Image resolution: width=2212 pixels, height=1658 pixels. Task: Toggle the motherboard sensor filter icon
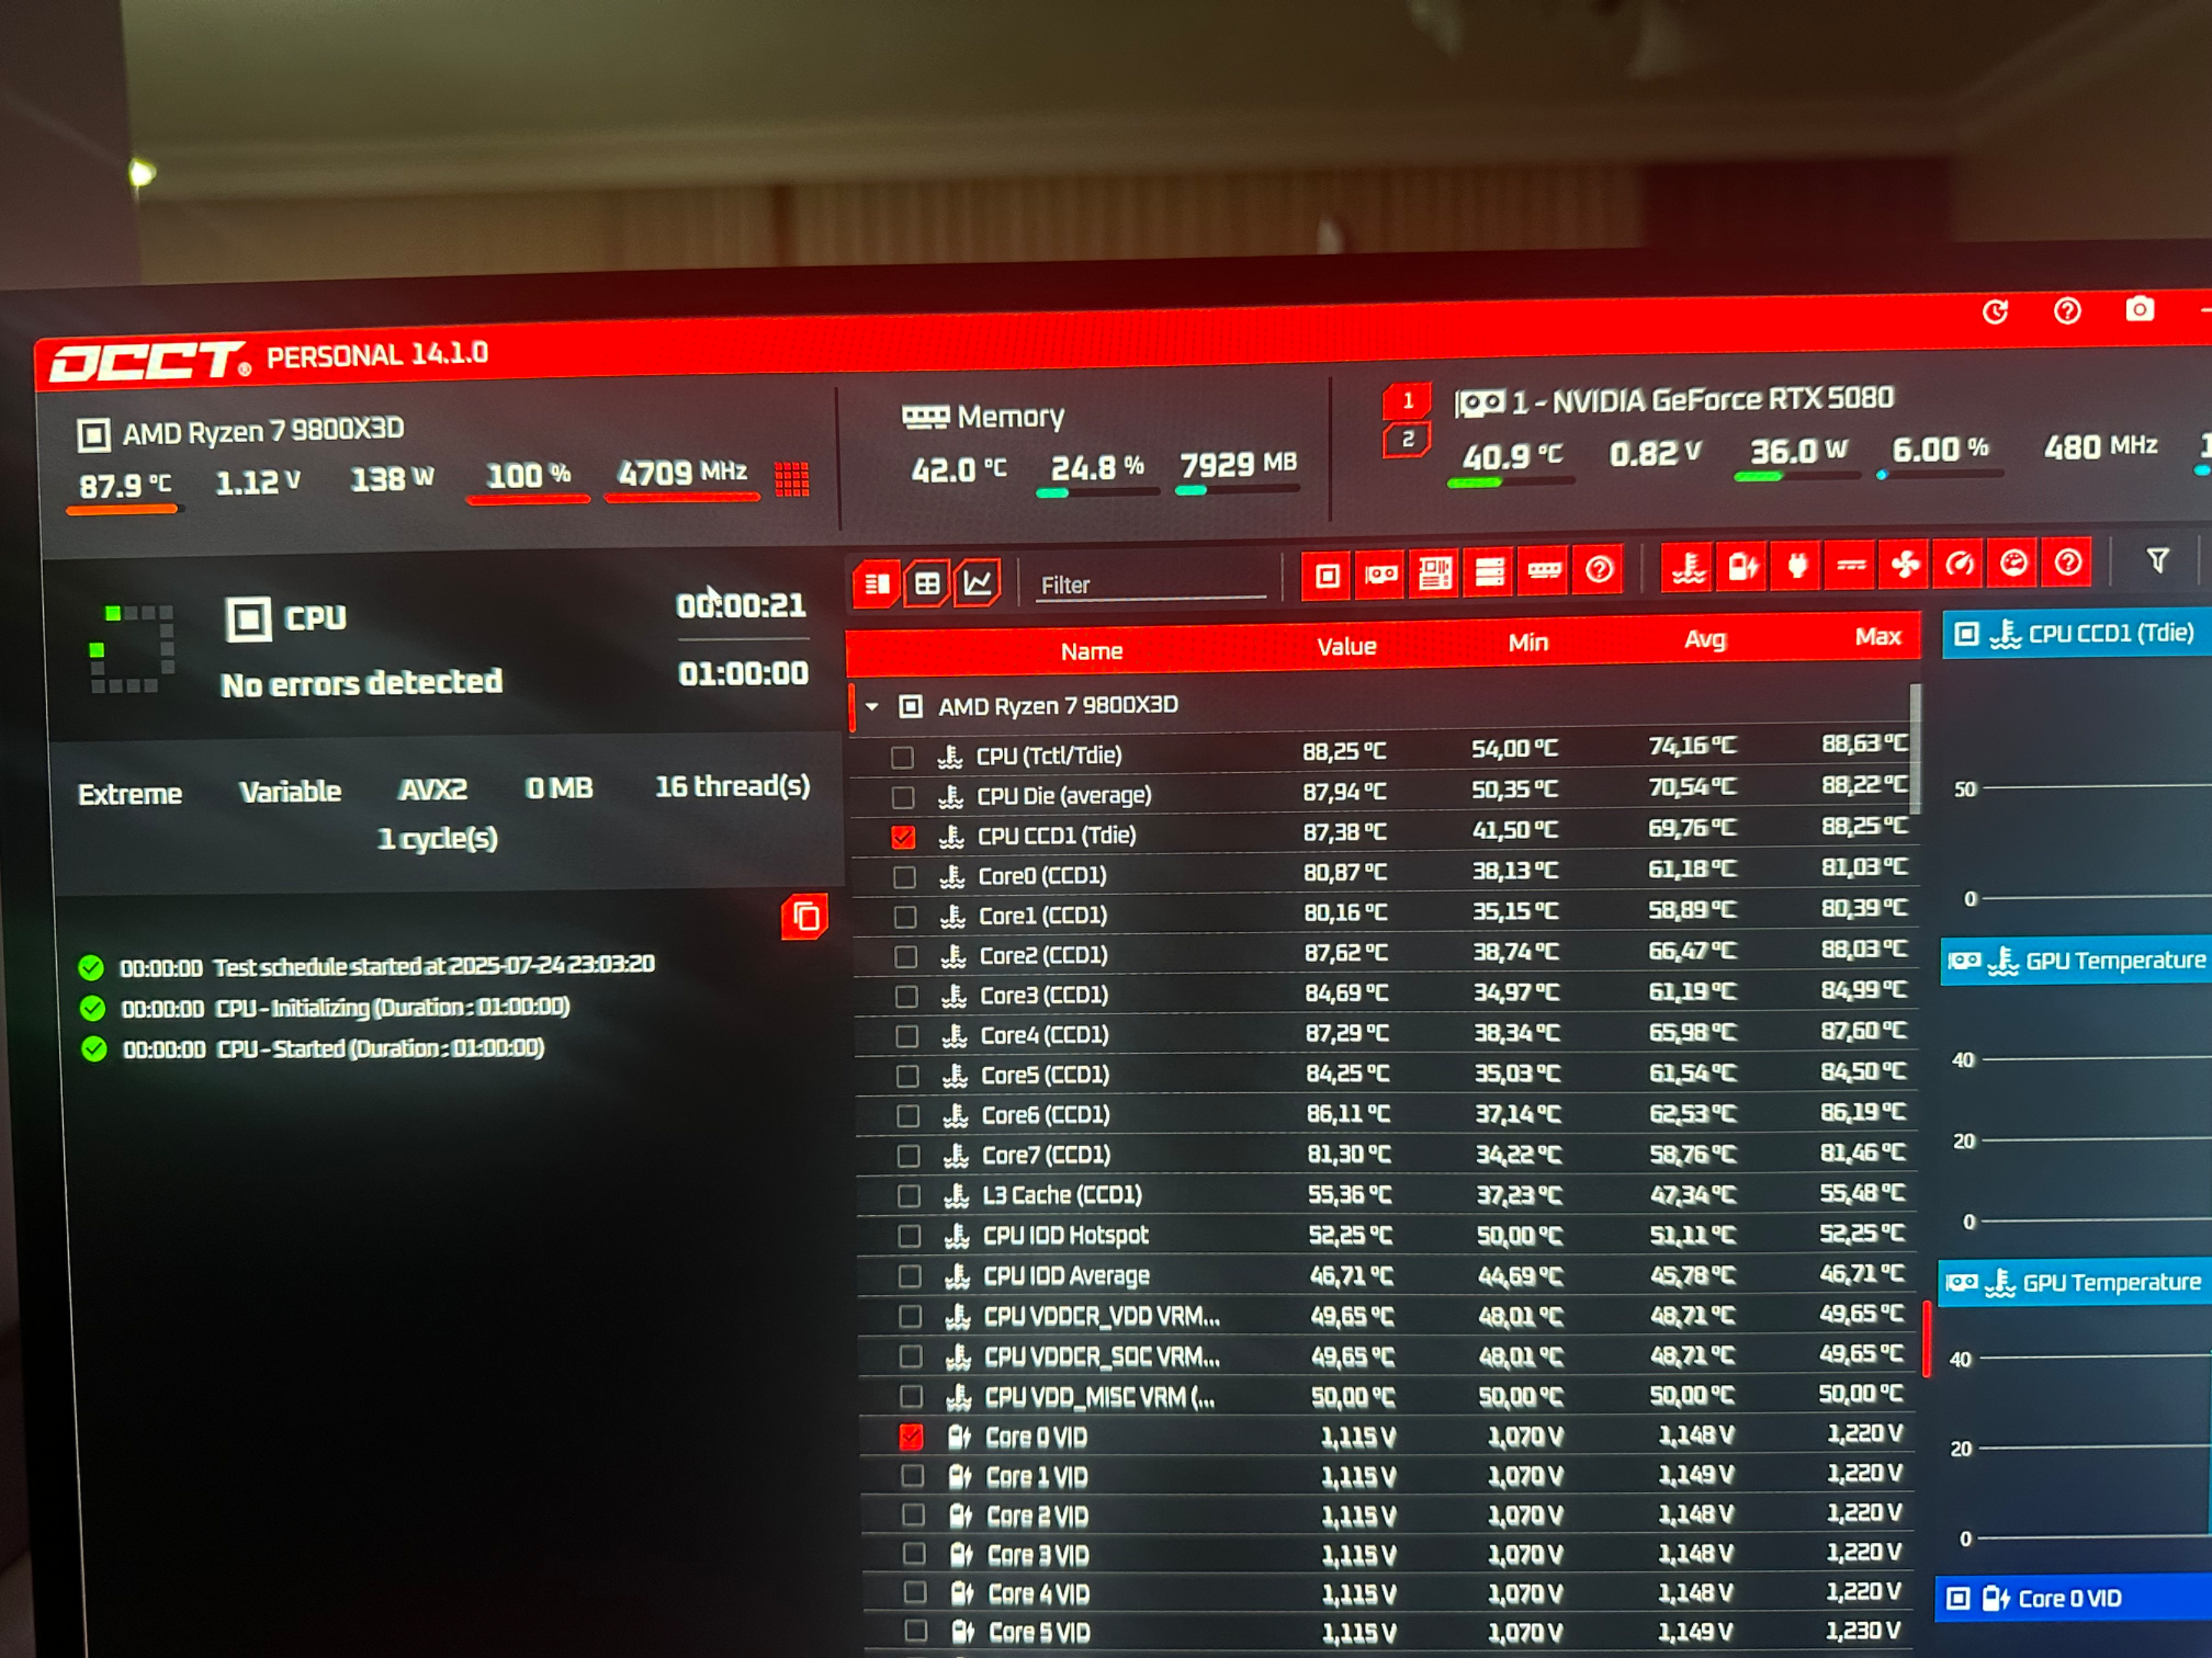coord(1435,573)
